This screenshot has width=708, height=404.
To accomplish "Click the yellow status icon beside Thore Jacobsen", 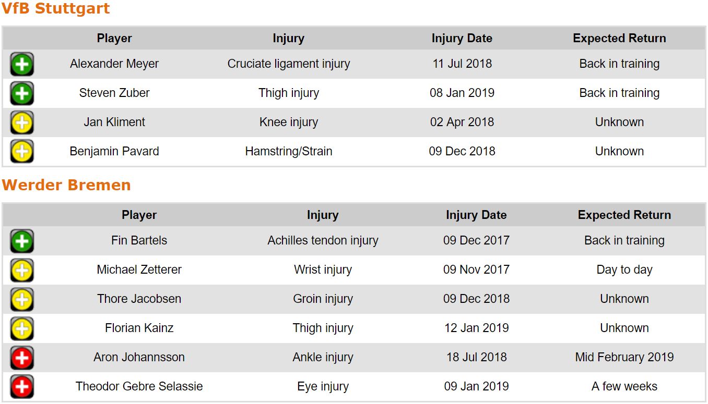I will pos(22,300).
